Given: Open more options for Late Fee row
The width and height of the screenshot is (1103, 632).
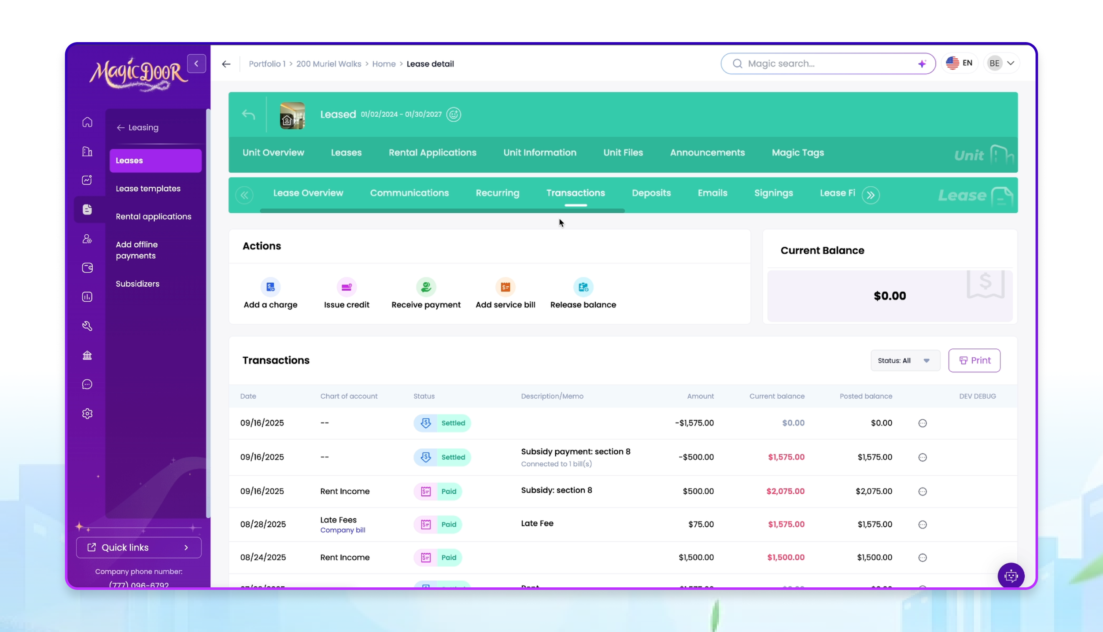Looking at the screenshot, I should click(923, 525).
